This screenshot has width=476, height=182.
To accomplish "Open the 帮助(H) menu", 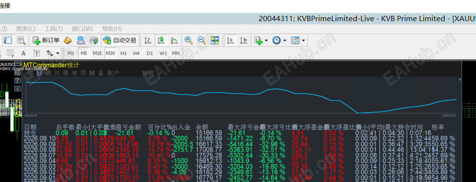I will click(112, 29).
